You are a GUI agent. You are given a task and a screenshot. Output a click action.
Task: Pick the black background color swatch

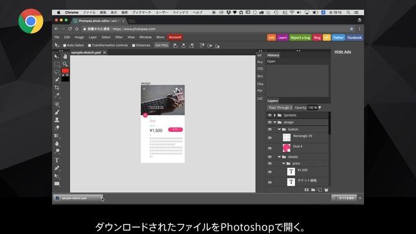[66, 79]
